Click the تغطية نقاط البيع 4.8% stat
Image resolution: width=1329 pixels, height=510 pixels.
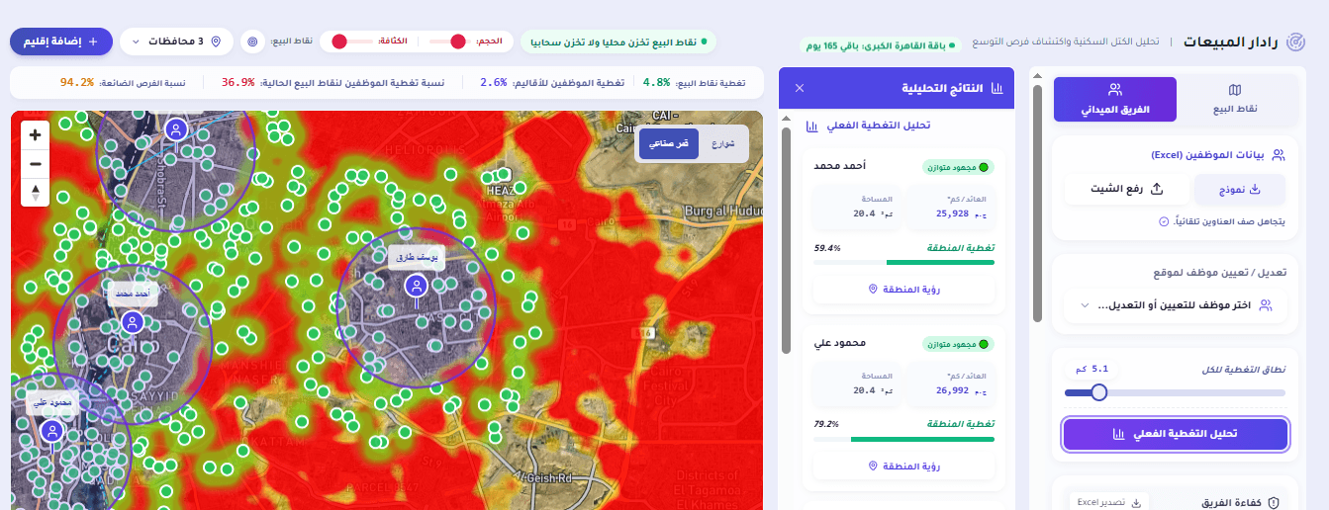694,82
